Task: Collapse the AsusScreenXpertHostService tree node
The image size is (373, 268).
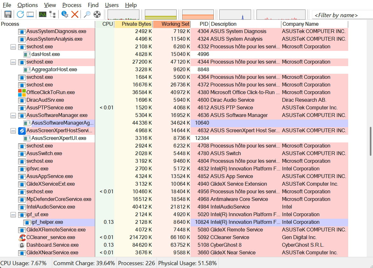Action: tap(13, 131)
